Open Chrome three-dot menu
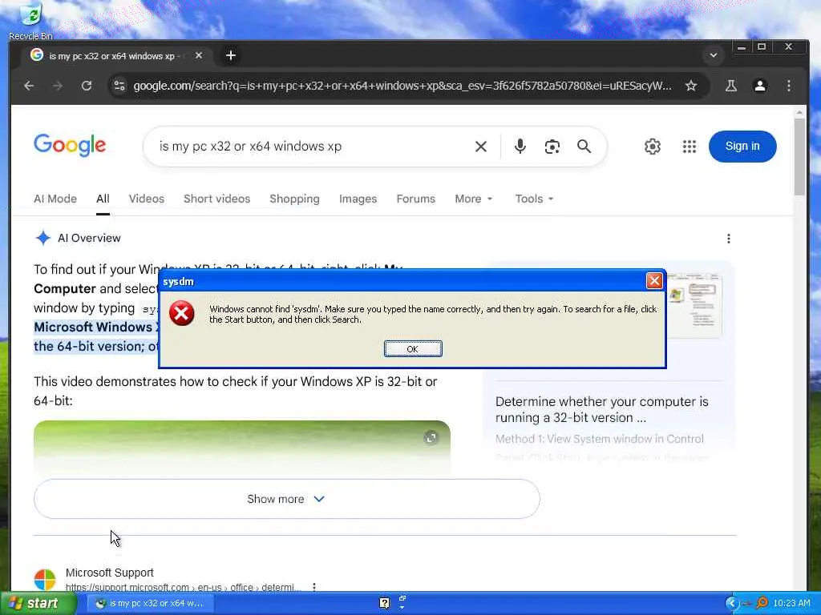The image size is (821, 615). [x=789, y=86]
